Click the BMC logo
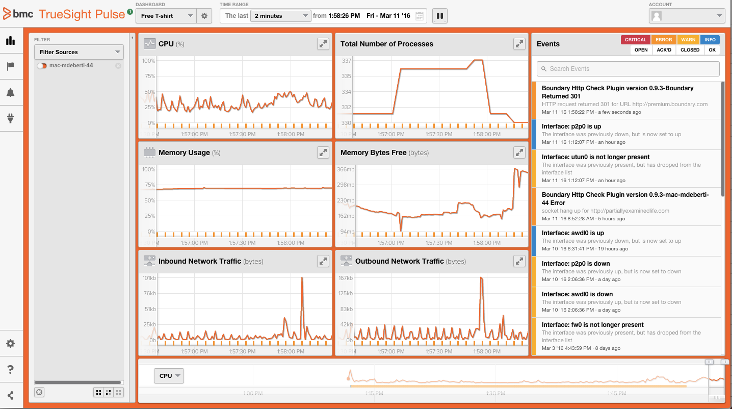This screenshot has height=409, width=732. pyautogui.click(x=18, y=14)
